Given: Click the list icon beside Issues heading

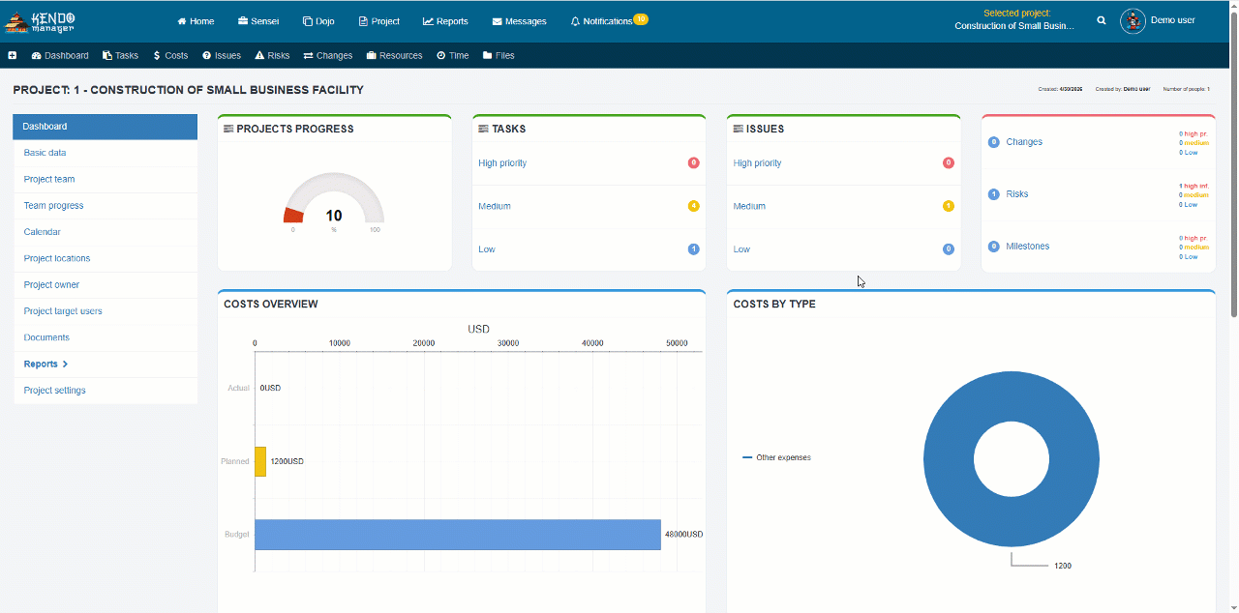Looking at the screenshot, I should [738, 129].
